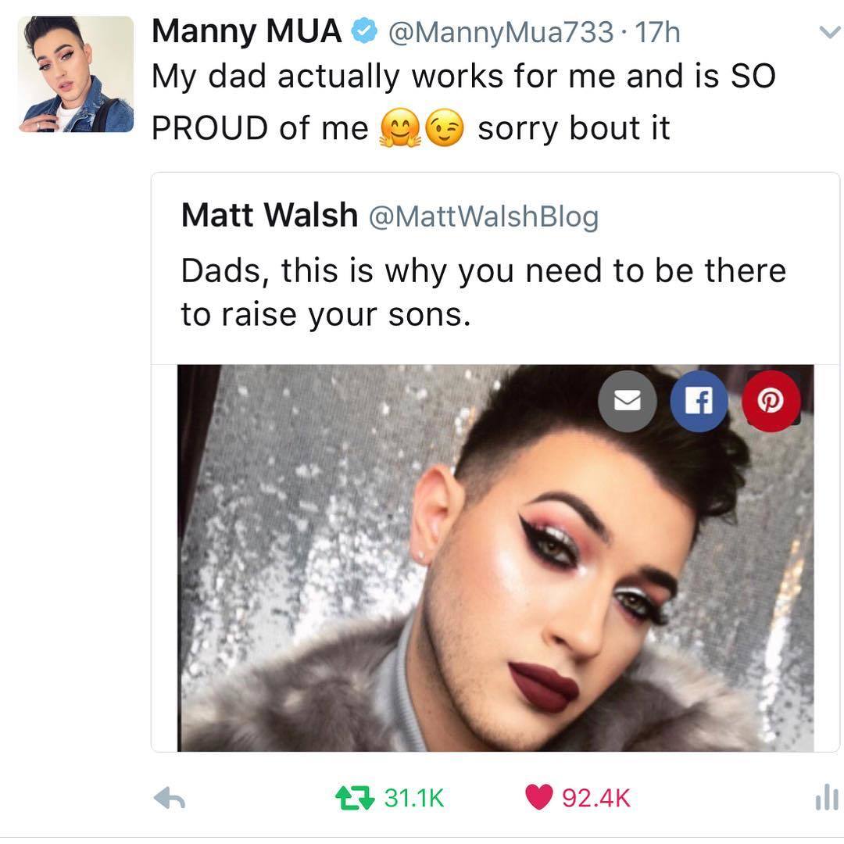844x844 pixels.
Task: Open the @MannyMua733 handle
Action: 501,33
